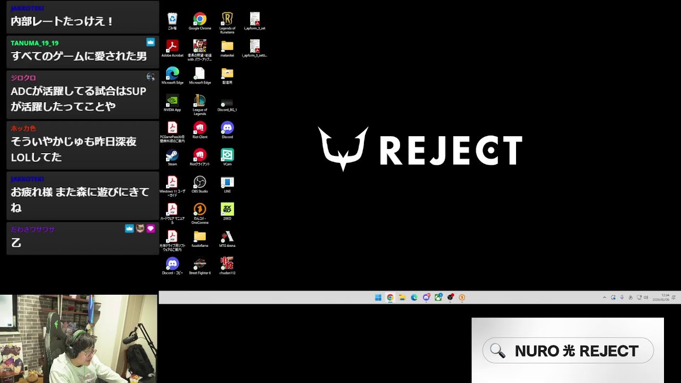Select the 配信用 folder on the desktop
The width and height of the screenshot is (681, 383).
(x=227, y=76)
